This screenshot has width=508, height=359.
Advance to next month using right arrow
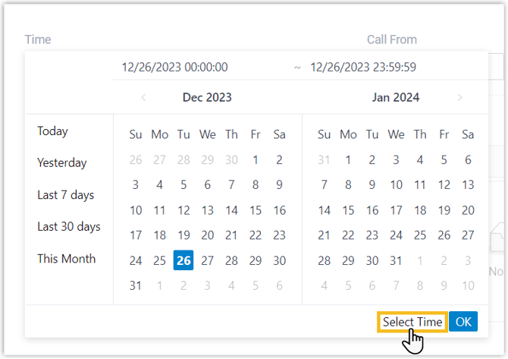click(x=459, y=97)
